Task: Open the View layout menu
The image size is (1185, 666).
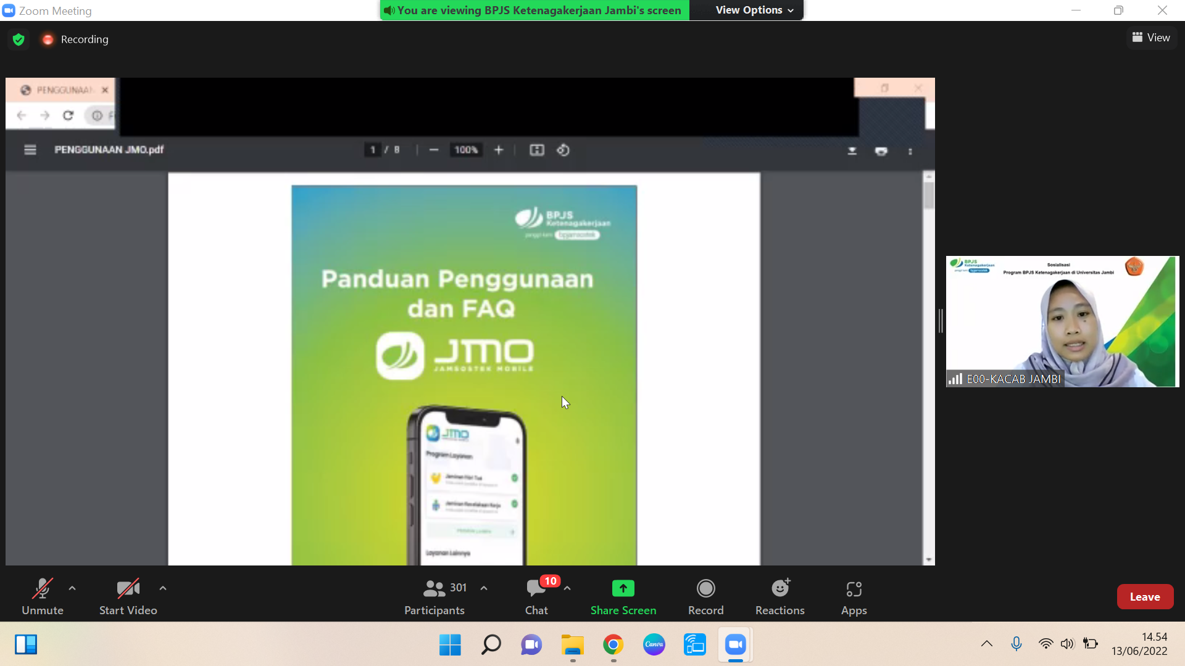Action: click(1151, 38)
